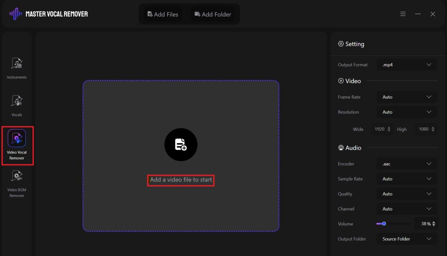Open the Resolution dropdown
The height and width of the screenshot is (256, 447).
click(x=406, y=112)
